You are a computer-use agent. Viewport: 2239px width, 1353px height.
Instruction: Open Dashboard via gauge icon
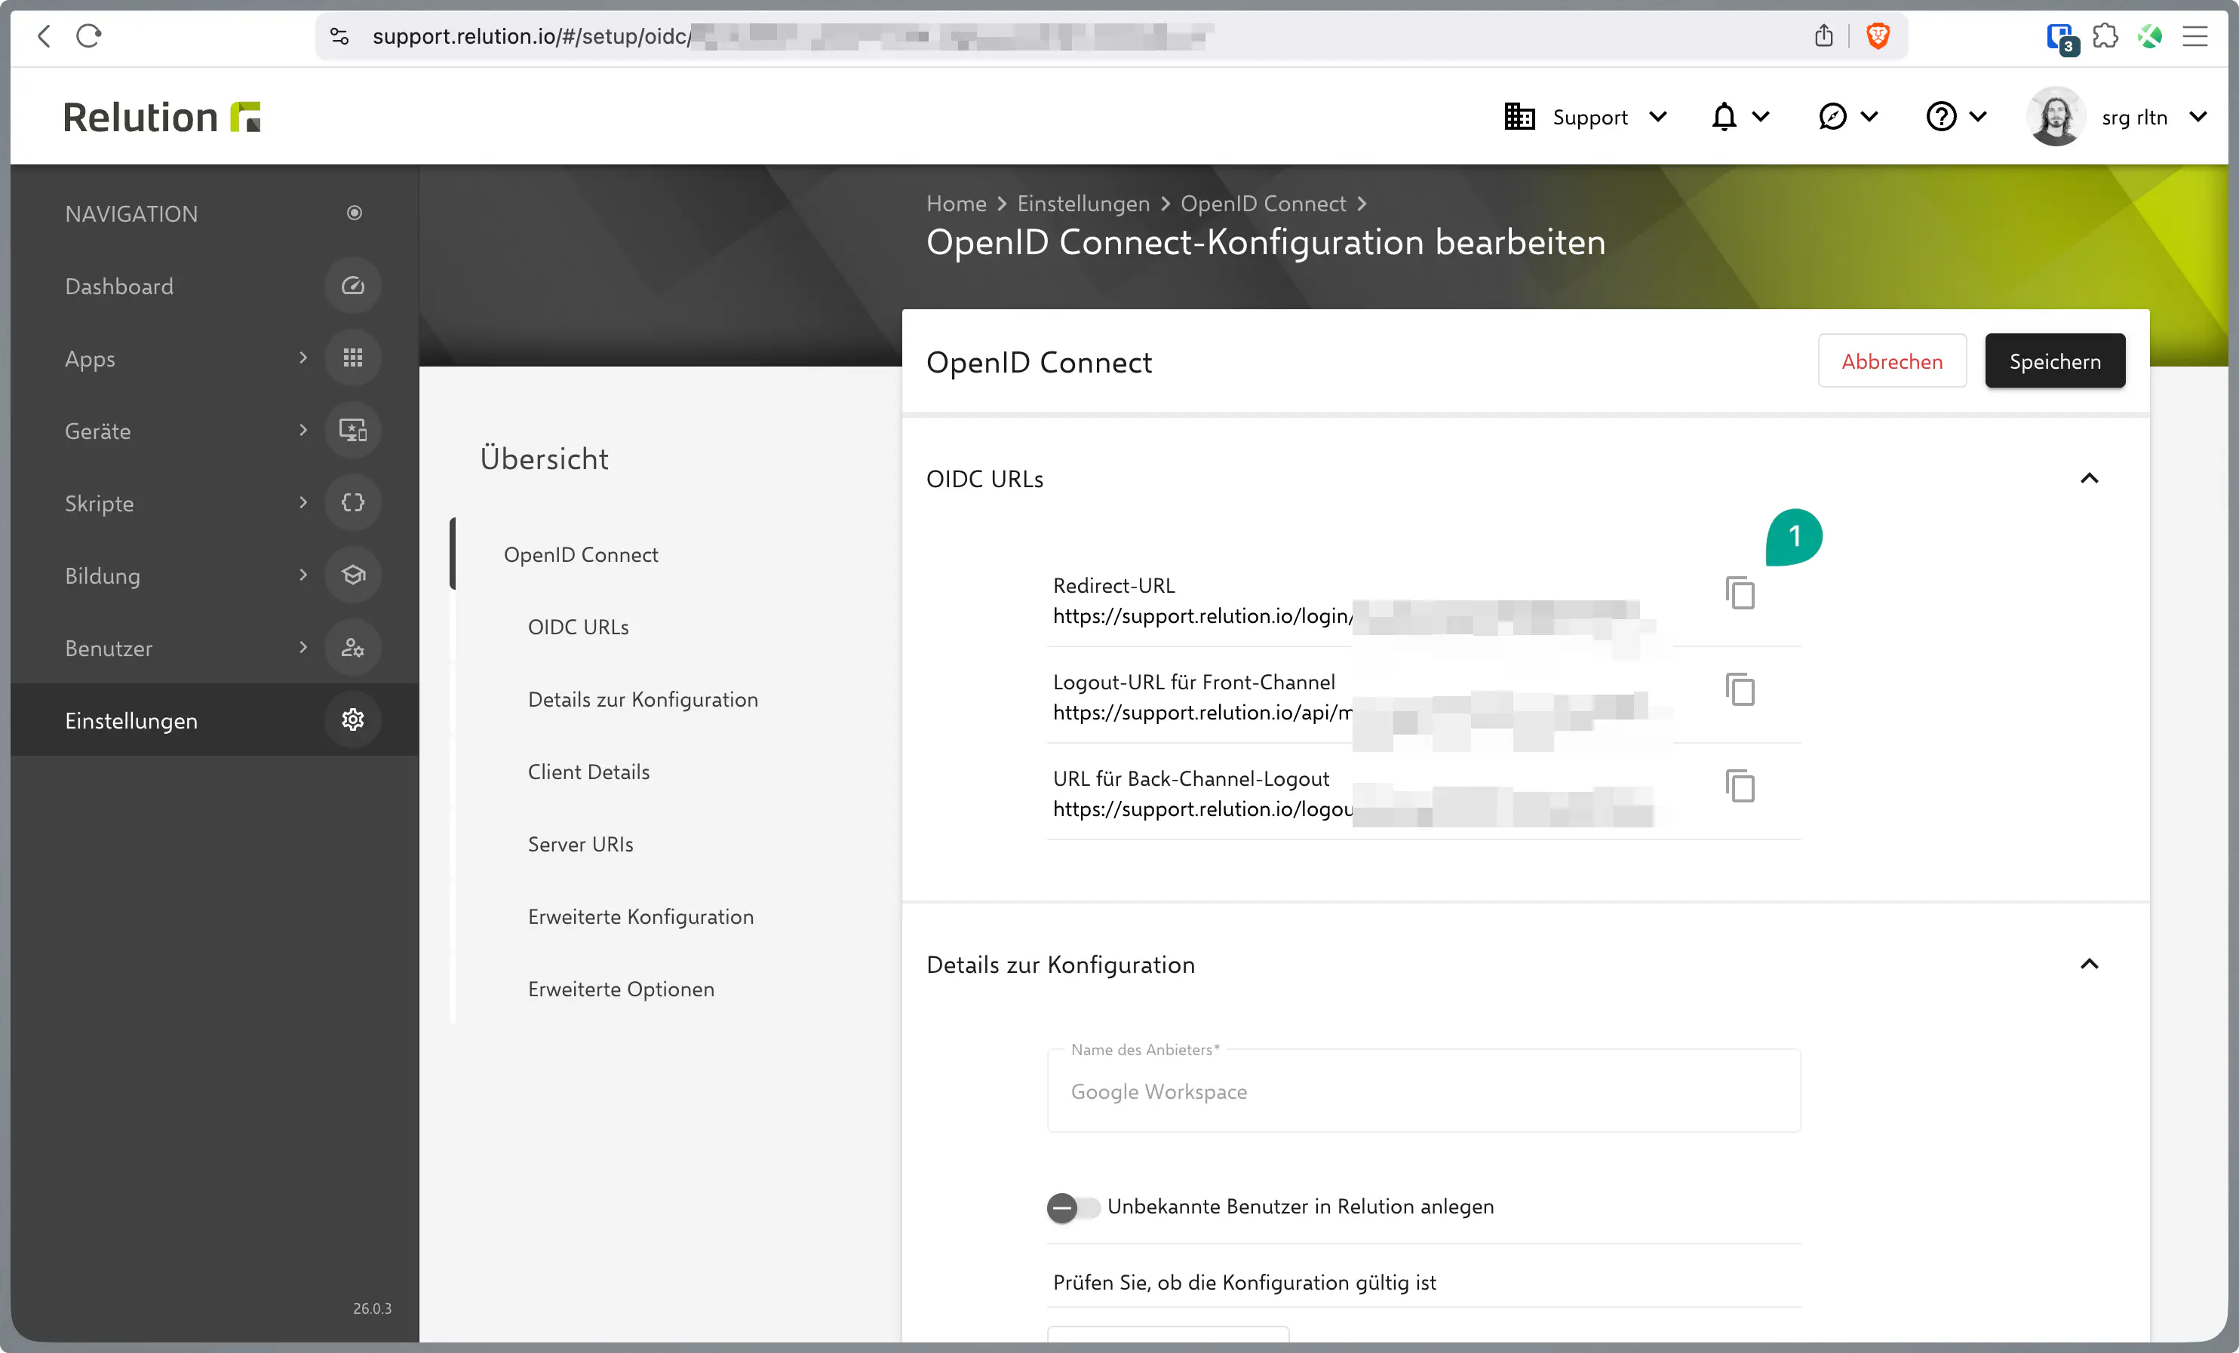(x=352, y=287)
